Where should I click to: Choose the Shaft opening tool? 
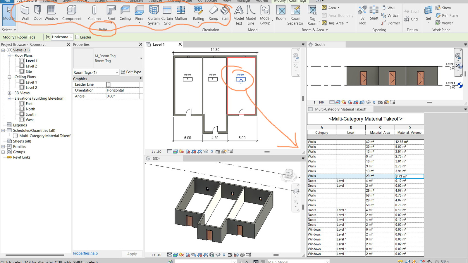[374, 13]
